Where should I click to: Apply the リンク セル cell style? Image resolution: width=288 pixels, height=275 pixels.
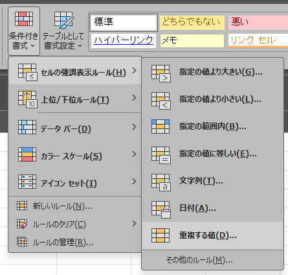pyautogui.click(x=258, y=41)
